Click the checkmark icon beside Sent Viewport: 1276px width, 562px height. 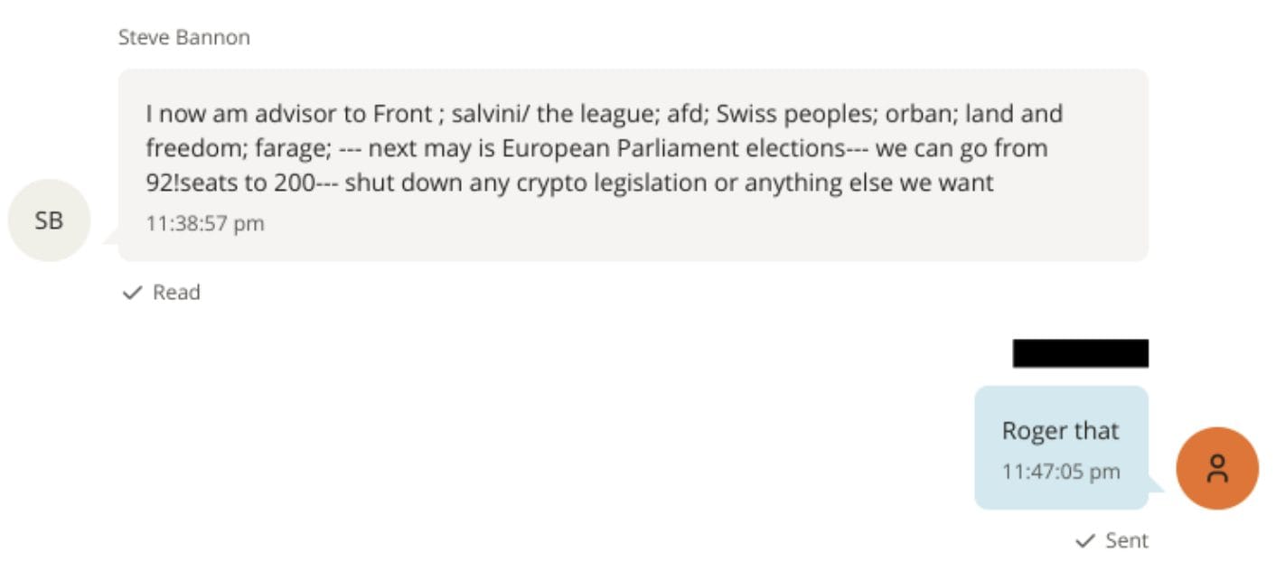(1085, 540)
